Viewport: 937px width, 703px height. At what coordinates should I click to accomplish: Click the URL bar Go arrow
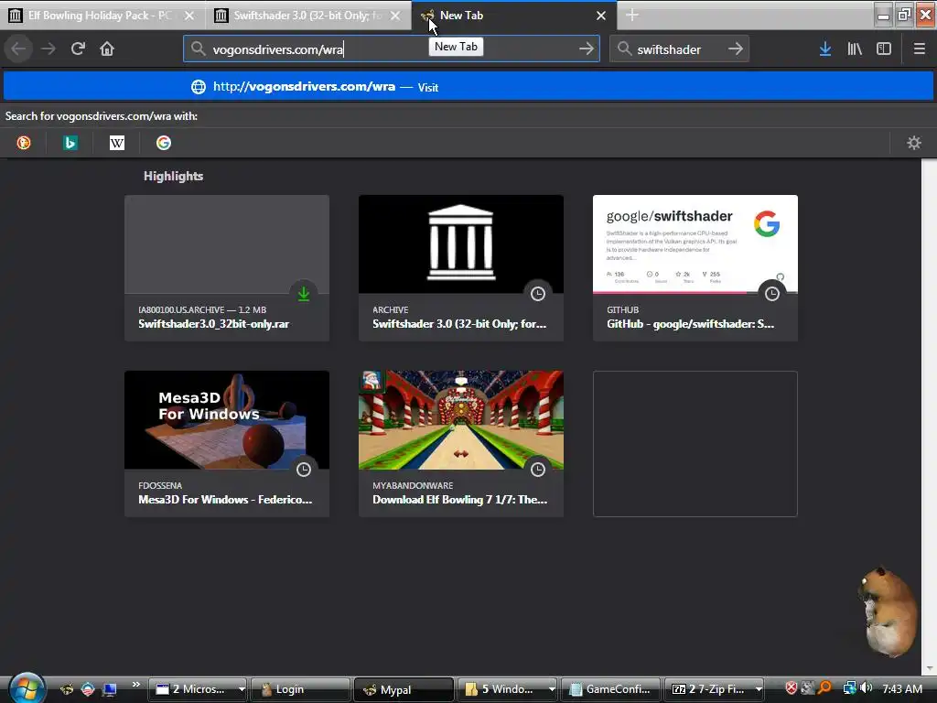[x=587, y=49]
